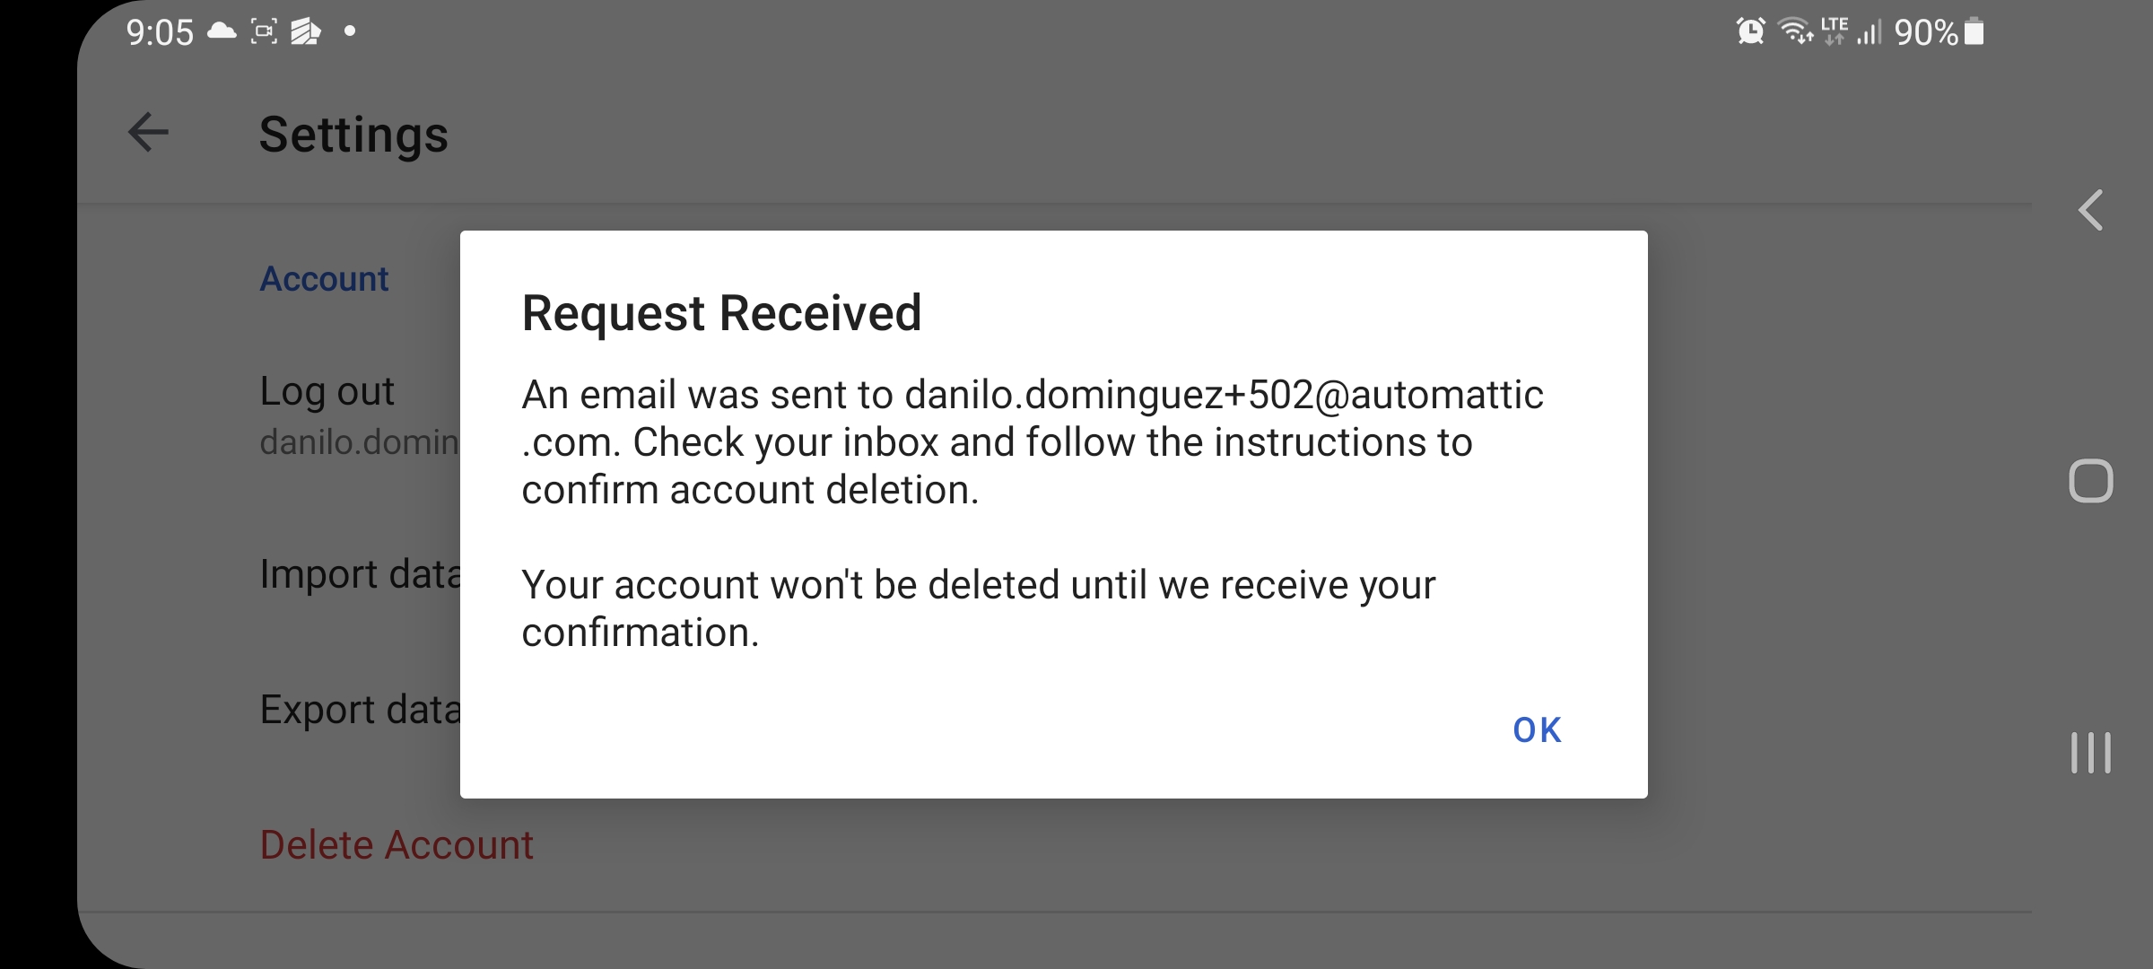Collapse the edge panel chevron handle

pos(2090,210)
